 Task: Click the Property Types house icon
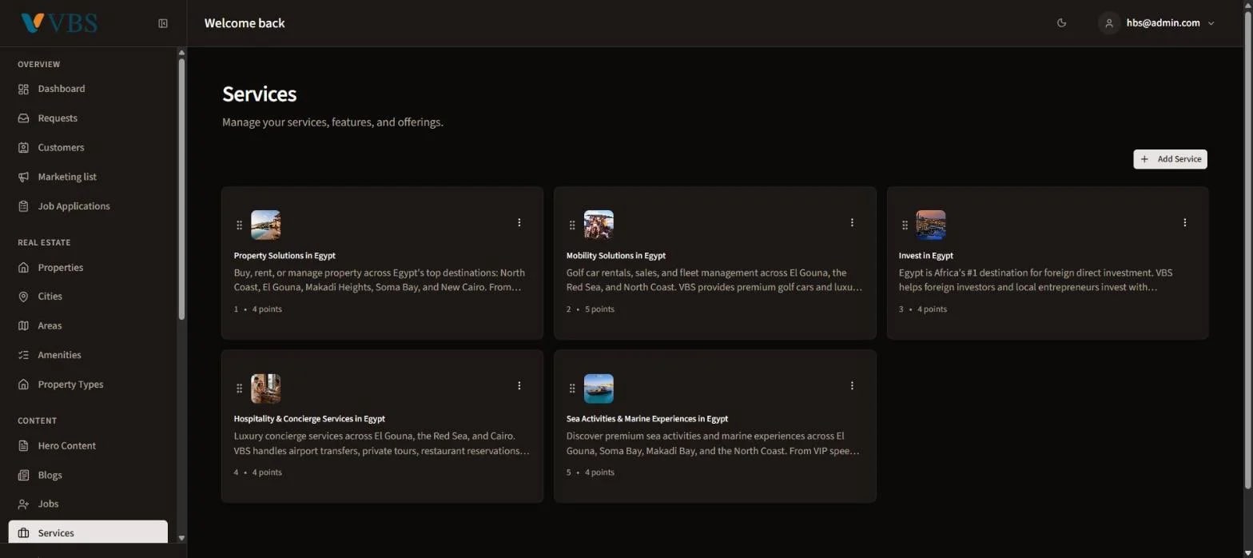pos(23,385)
